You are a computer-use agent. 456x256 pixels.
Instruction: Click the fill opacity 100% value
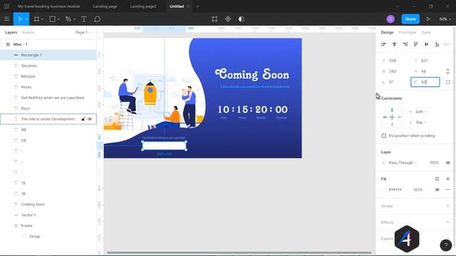coord(418,190)
